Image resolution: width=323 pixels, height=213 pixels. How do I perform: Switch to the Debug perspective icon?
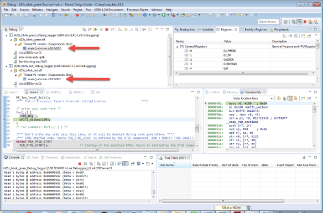click(x=299, y=22)
